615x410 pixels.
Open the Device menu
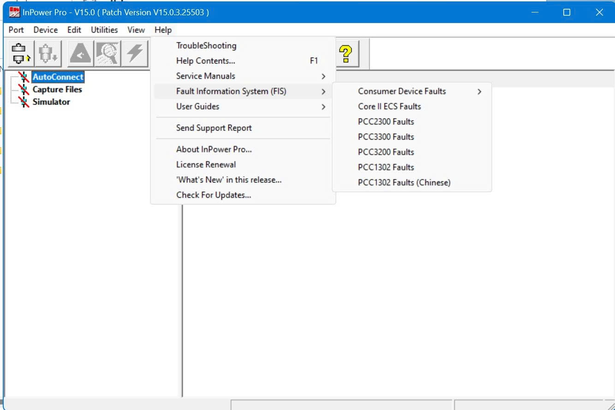(x=46, y=30)
